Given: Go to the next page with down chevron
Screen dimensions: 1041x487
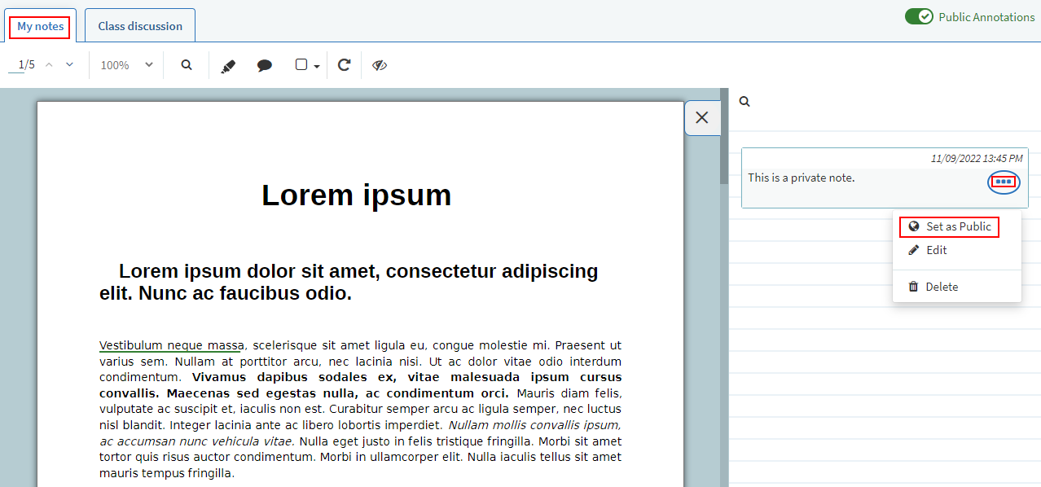Looking at the screenshot, I should coord(70,64).
